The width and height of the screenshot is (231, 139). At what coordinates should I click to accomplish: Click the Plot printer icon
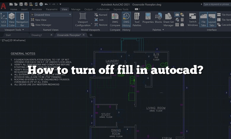[41, 4]
